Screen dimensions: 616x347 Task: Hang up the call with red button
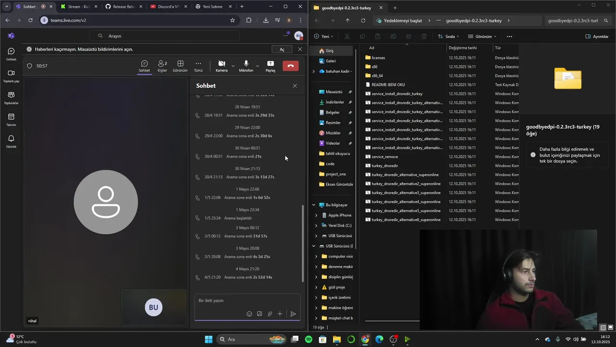coord(291,66)
